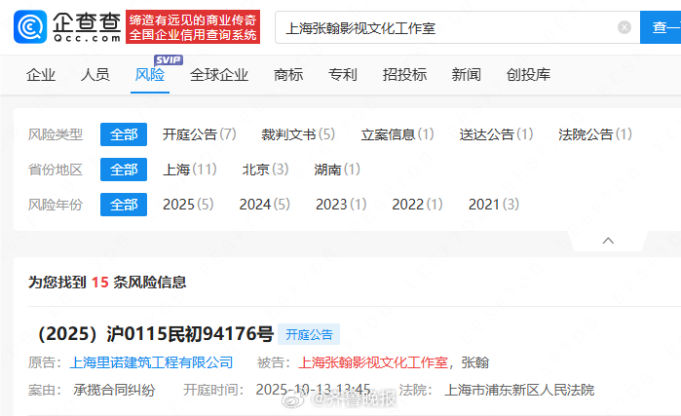Select 全部 in 风险年份 row
The height and width of the screenshot is (416, 681).
tap(124, 205)
